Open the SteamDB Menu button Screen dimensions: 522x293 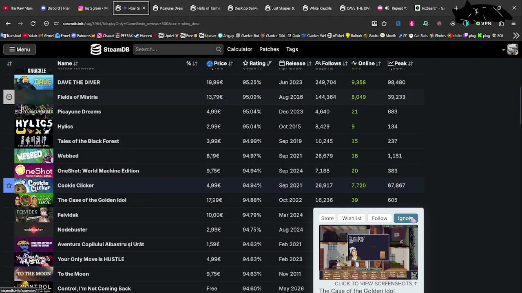point(20,49)
